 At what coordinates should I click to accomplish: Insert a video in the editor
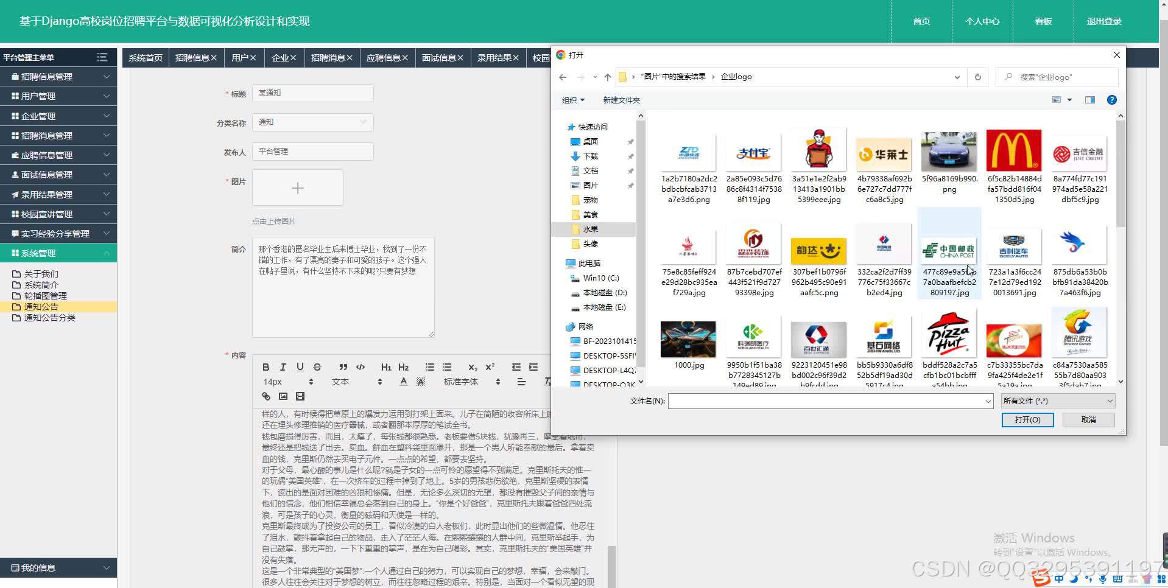click(300, 396)
